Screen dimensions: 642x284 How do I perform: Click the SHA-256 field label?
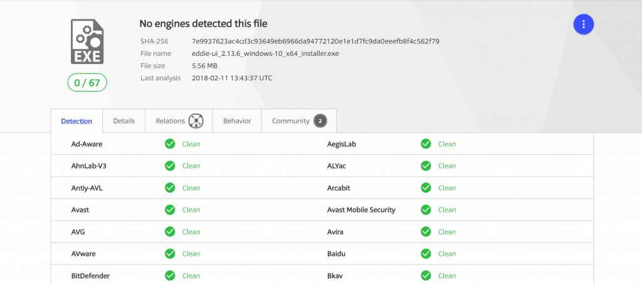[x=154, y=41]
